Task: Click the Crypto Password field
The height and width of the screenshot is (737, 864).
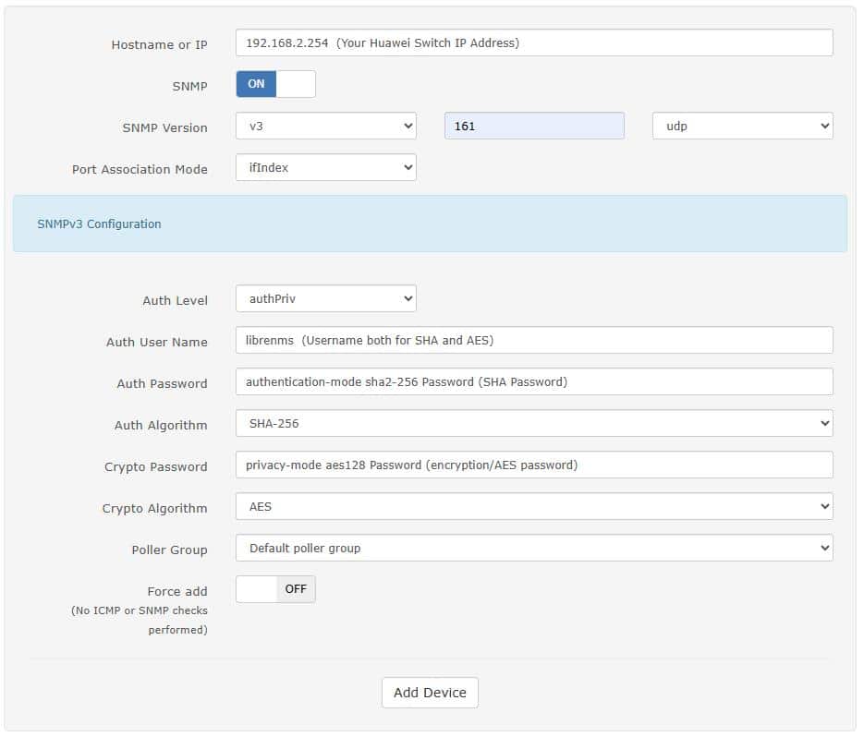Action: [534, 465]
